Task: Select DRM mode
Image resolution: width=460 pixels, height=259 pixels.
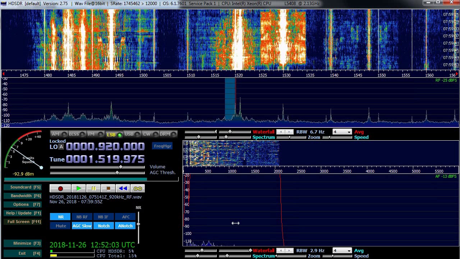Action: 168,134
